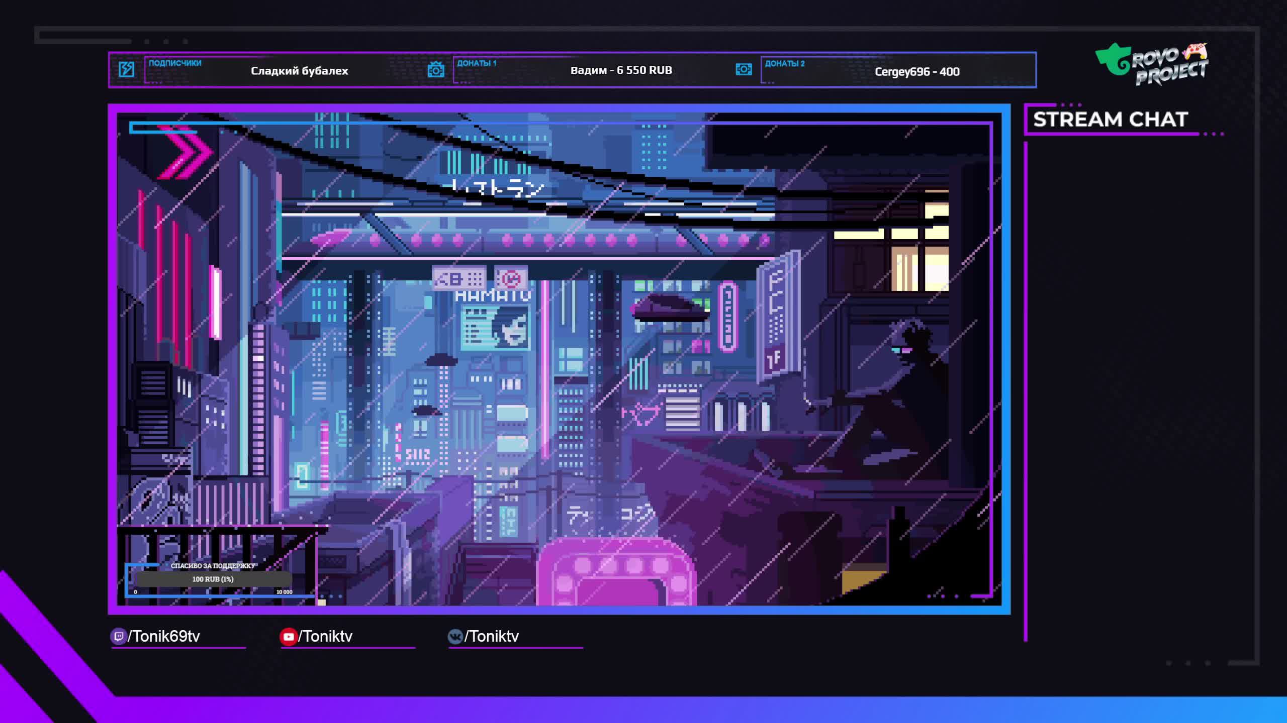Click the Донаты 2 banknote icon
This screenshot has width=1287, height=723.
(744, 69)
